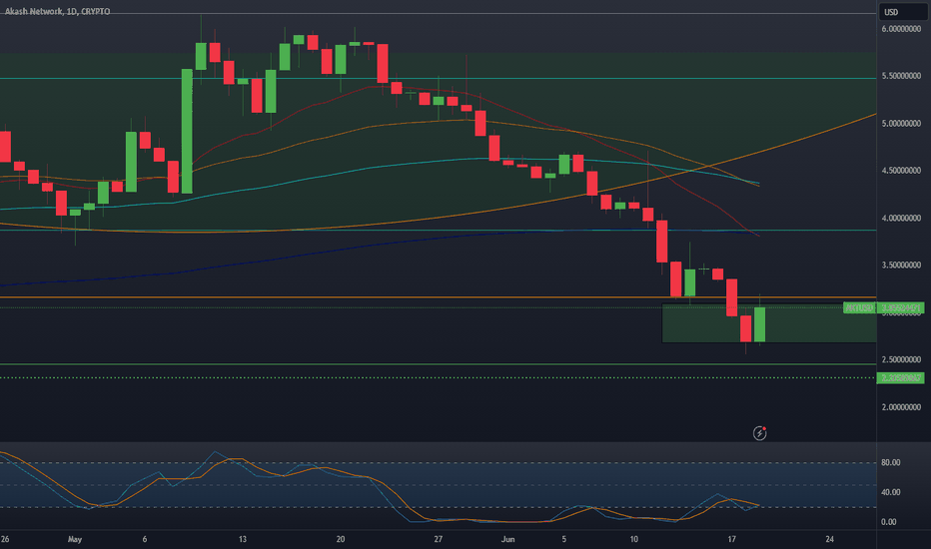Click the 5.00000000 price axis label
The height and width of the screenshot is (549, 931).
click(901, 124)
